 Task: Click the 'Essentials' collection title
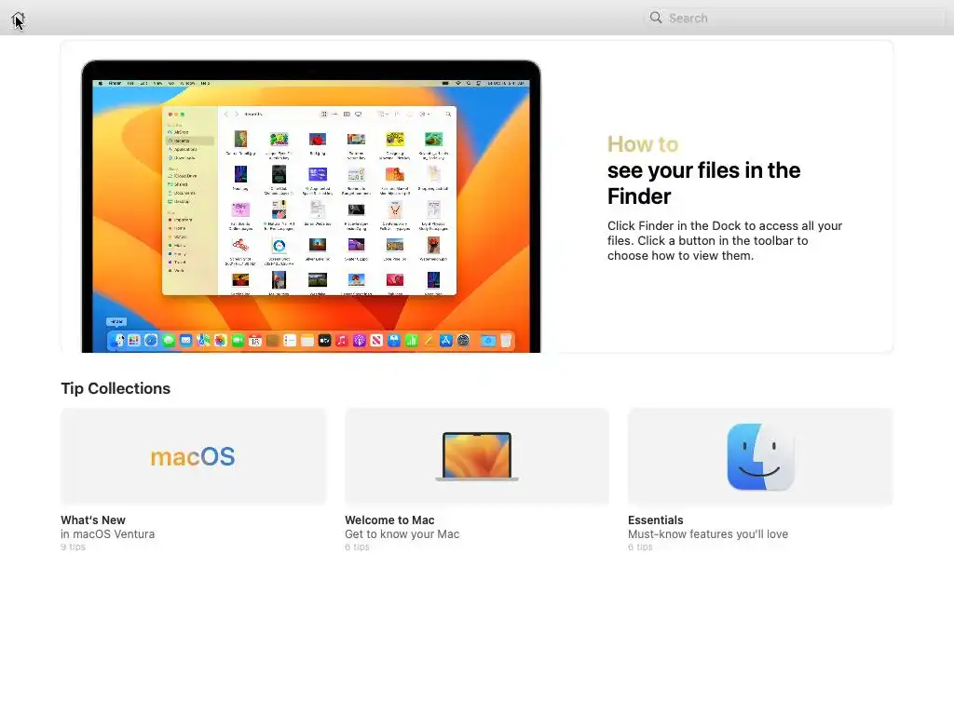pyautogui.click(x=655, y=519)
